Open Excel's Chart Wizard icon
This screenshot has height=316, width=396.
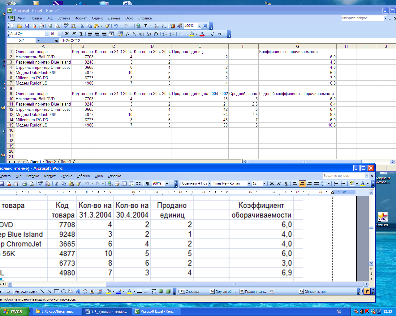[173, 26]
